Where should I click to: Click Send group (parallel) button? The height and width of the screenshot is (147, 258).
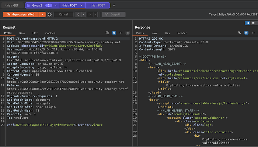(21, 14)
